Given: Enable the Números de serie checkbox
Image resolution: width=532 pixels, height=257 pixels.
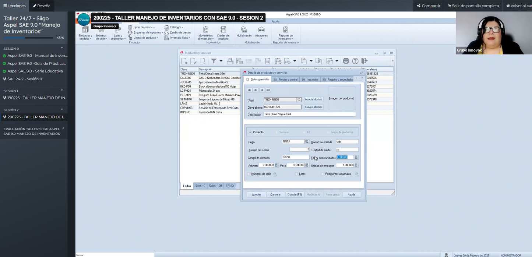Looking at the screenshot, I should pos(249,174).
